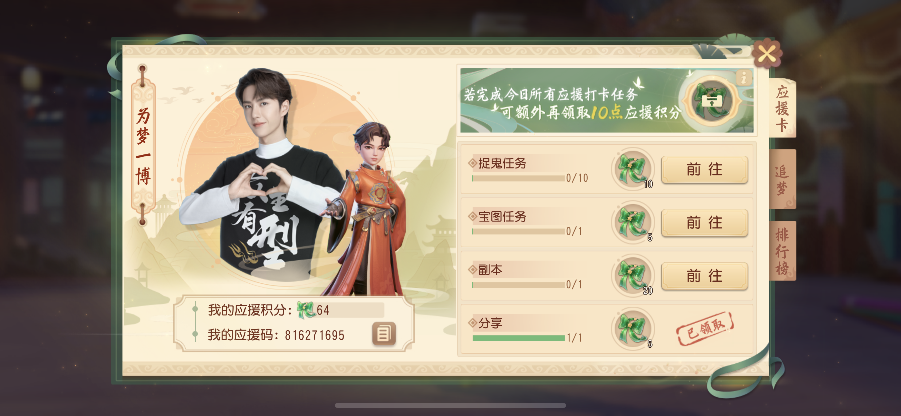Viewport: 901px width, 416px height.
Task: Go to the 副本 task via 前往
Action: point(705,276)
